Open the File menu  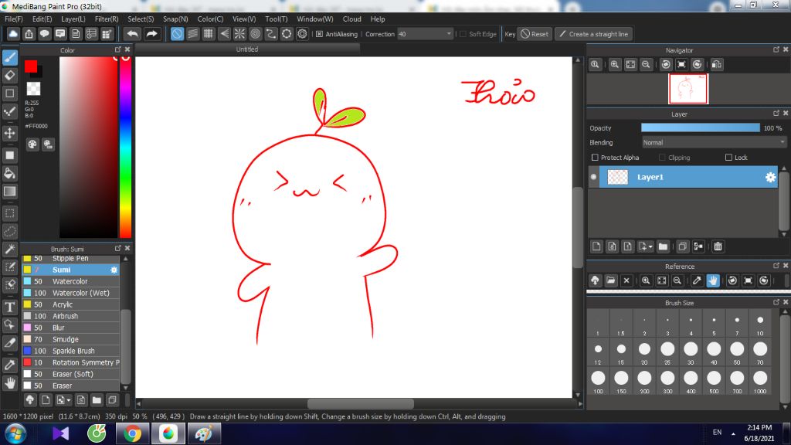click(14, 19)
